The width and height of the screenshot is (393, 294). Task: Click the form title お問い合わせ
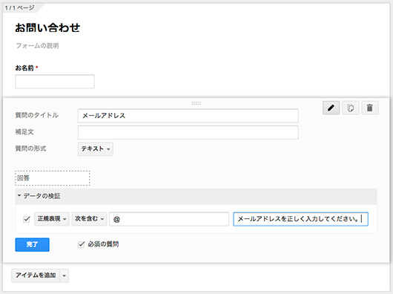(x=47, y=28)
